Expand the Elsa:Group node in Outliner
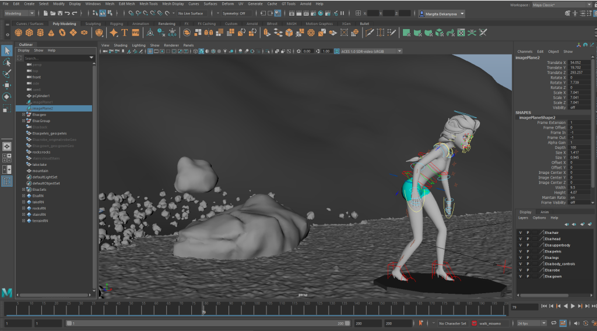The image size is (597, 331). (23, 121)
